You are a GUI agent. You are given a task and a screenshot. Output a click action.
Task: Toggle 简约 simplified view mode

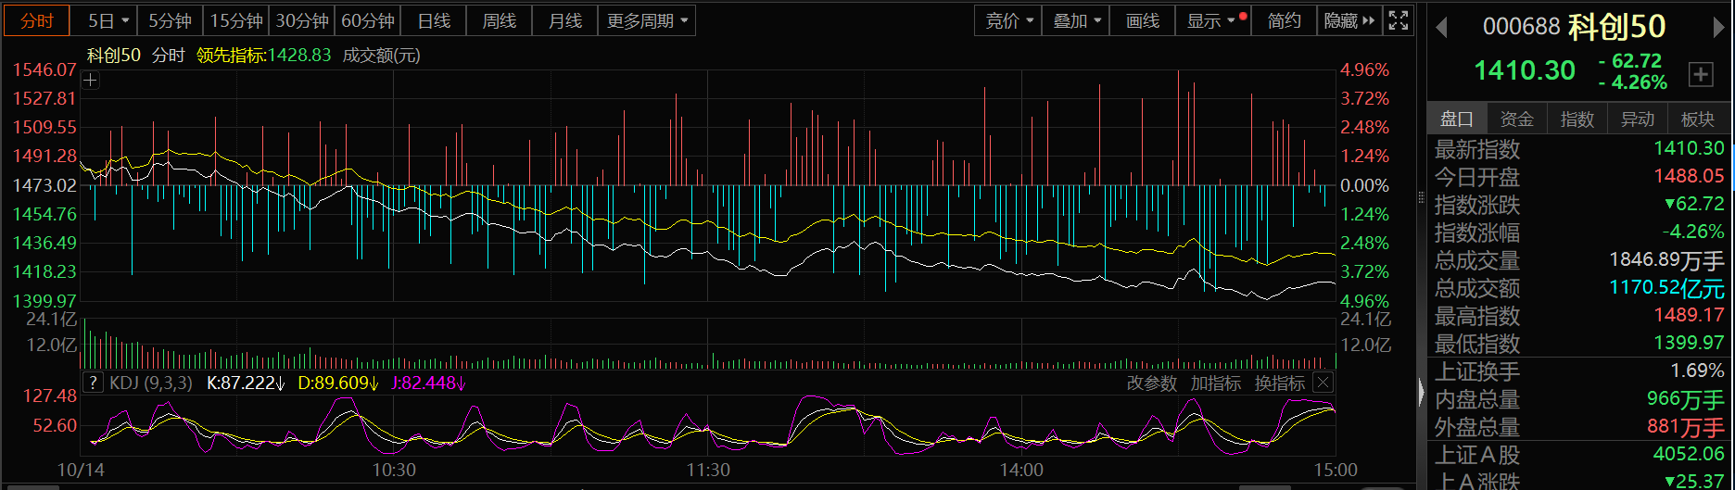tap(1284, 20)
